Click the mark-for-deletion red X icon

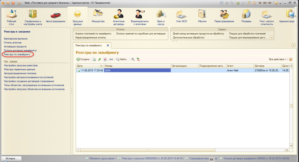tap(105, 59)
